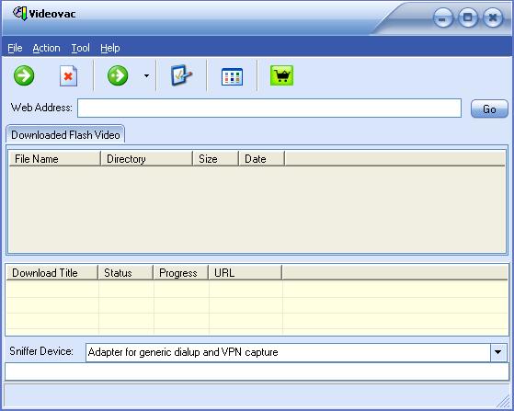
Task: Click the Download Title column header
Action: click(x=52, y=273)
